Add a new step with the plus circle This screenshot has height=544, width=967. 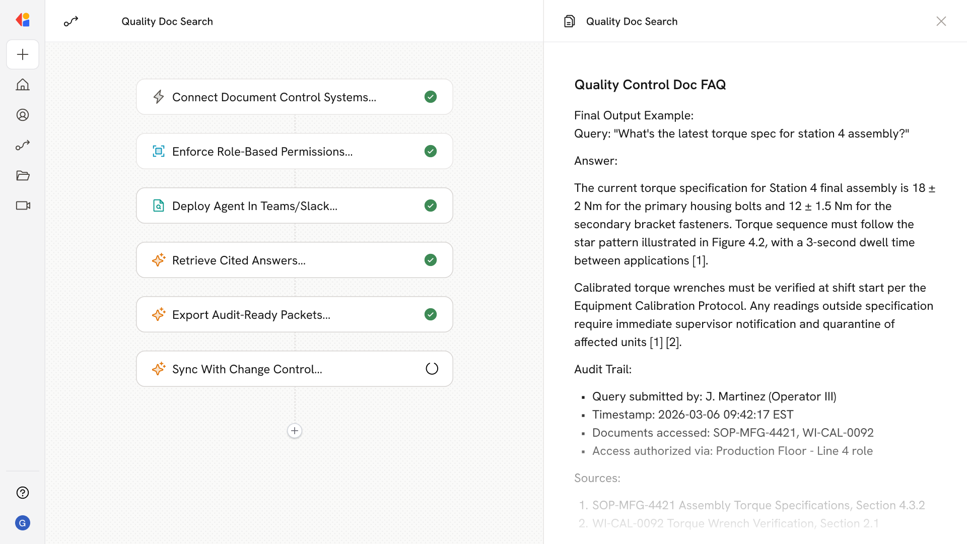click(295, 431)
